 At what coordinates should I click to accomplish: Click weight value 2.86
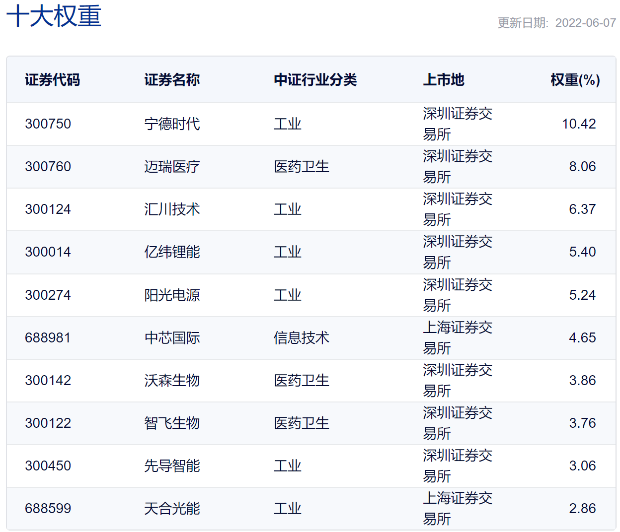pos(582,508)
